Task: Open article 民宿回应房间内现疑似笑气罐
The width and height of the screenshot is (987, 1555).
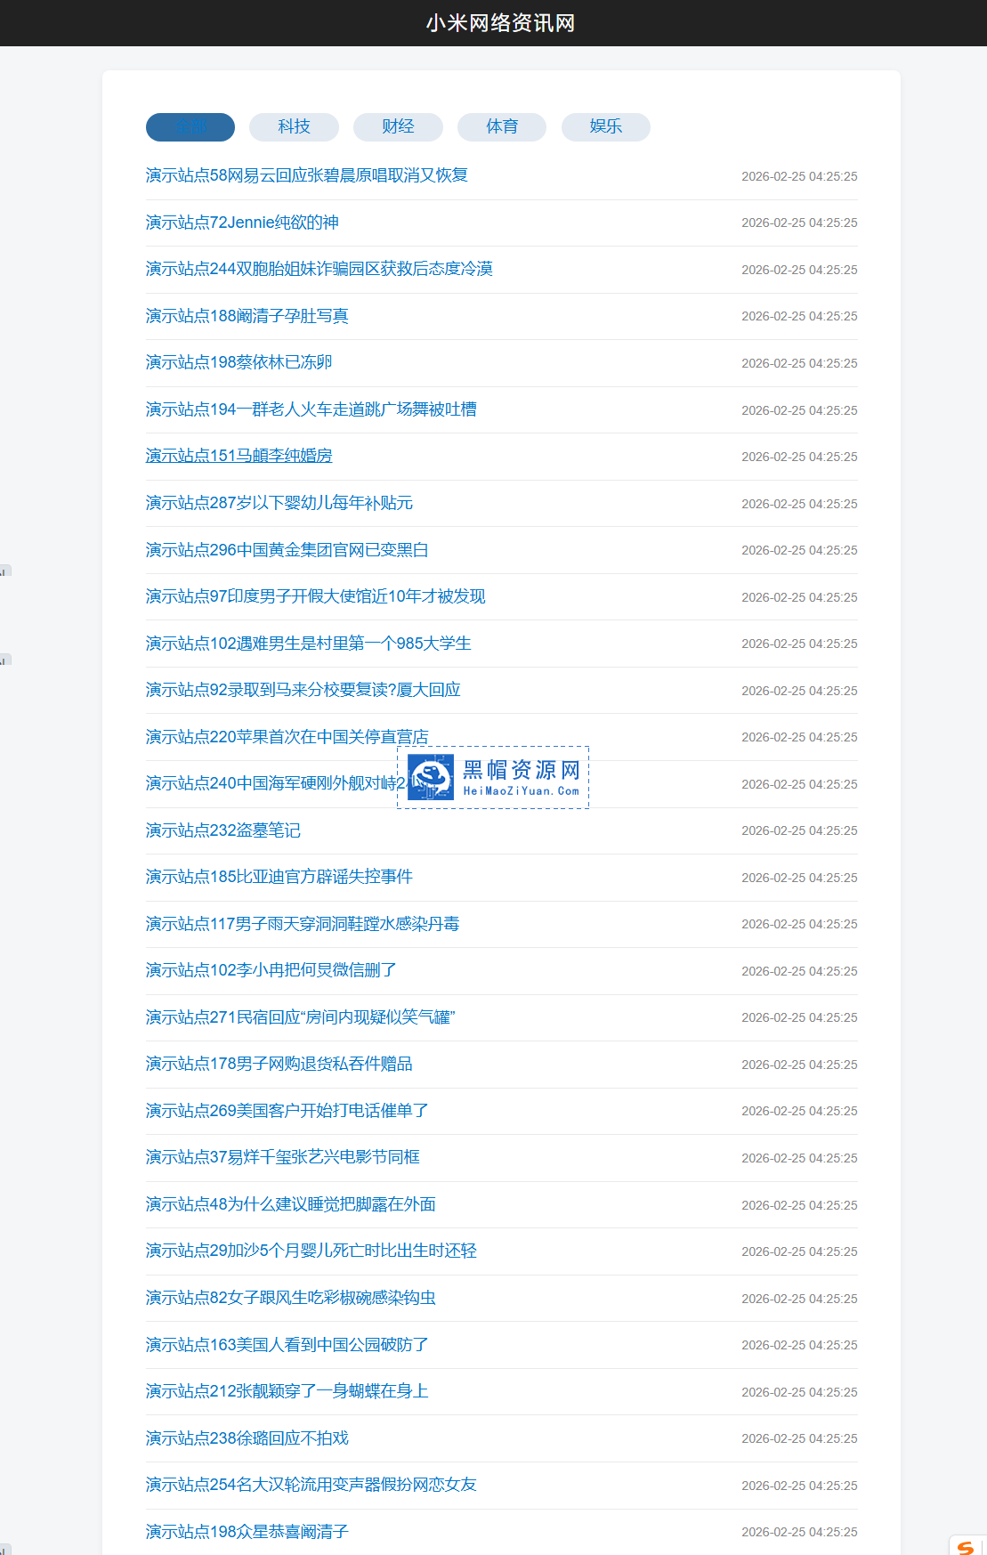Action: (x=301, y=1017)
